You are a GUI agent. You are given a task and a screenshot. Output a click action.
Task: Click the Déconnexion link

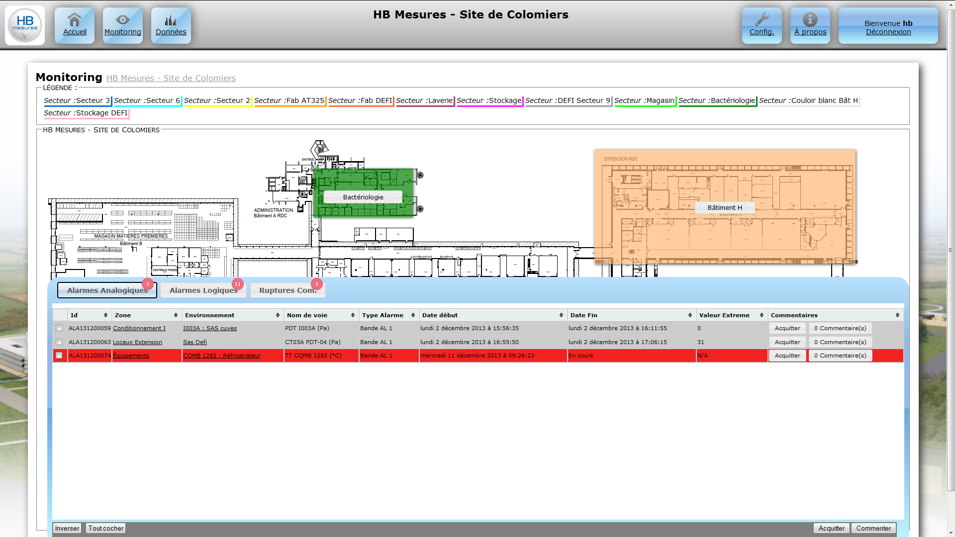888,32
